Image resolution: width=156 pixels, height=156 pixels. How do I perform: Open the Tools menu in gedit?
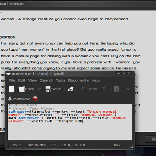tap(60, 80)
